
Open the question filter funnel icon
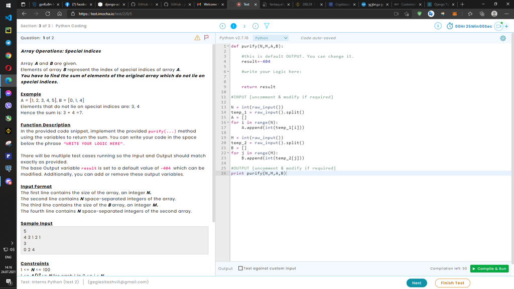click(x=267, y=26)
